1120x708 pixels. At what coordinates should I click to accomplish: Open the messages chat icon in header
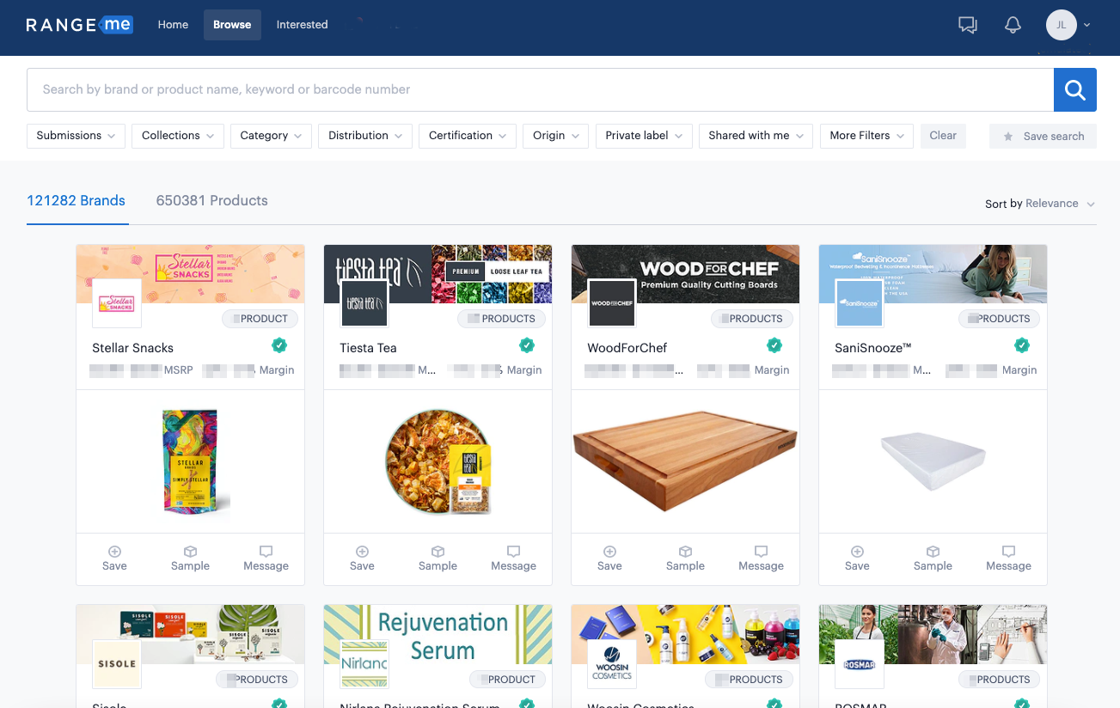[x=968, y=25]
